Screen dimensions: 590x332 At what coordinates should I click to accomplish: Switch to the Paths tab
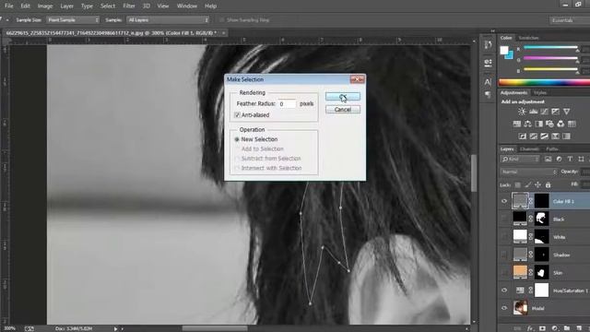click(x=552, y=149)
